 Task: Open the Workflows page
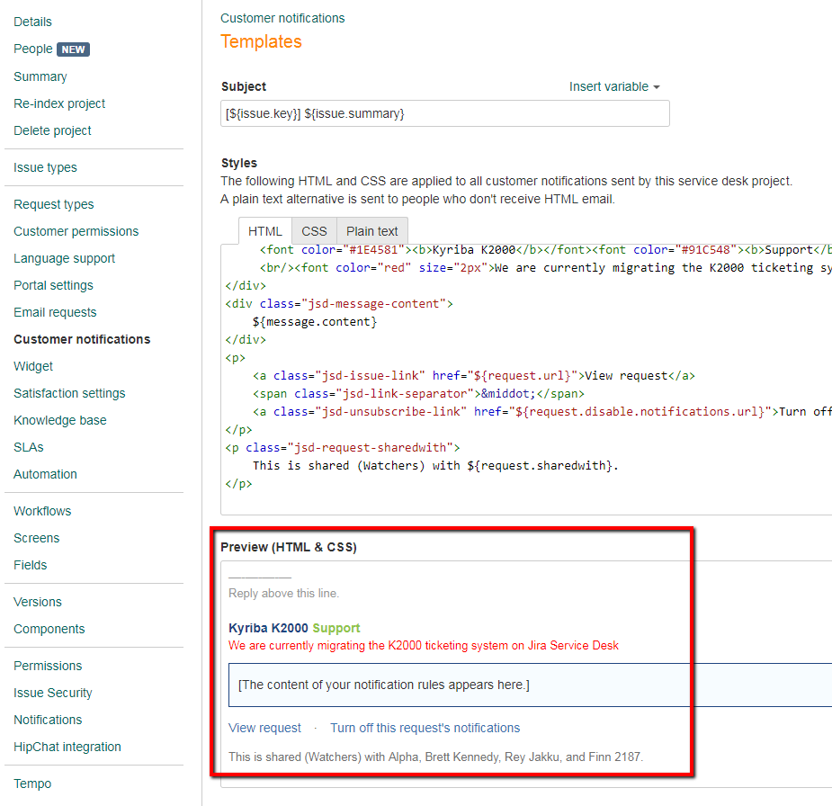41,510
